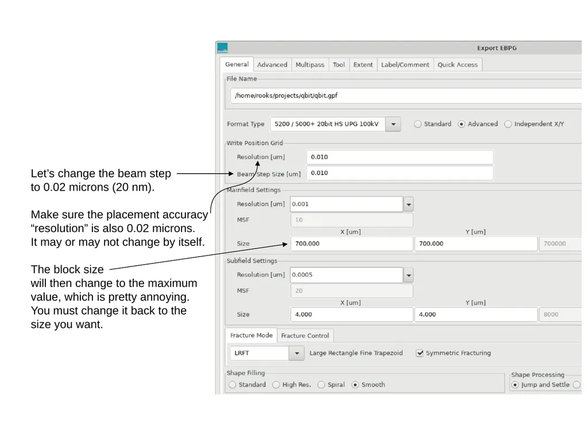The width and height of the screenshot is (588, 441).
Task: Click the Large Rectangle Fine Trapezoid label
Action: point(356,353)
